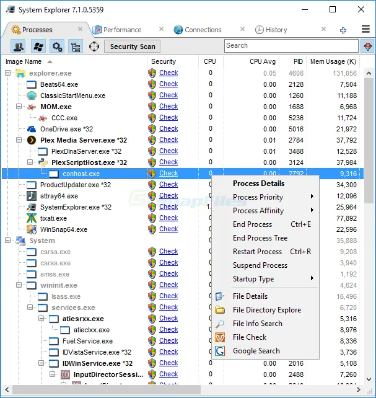Choose Suspend Process menu item

266,265
